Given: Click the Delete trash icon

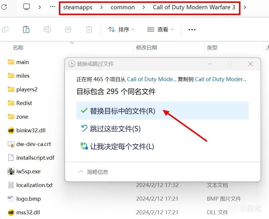Looking at the screenshot, I should [x=89, y=29].
